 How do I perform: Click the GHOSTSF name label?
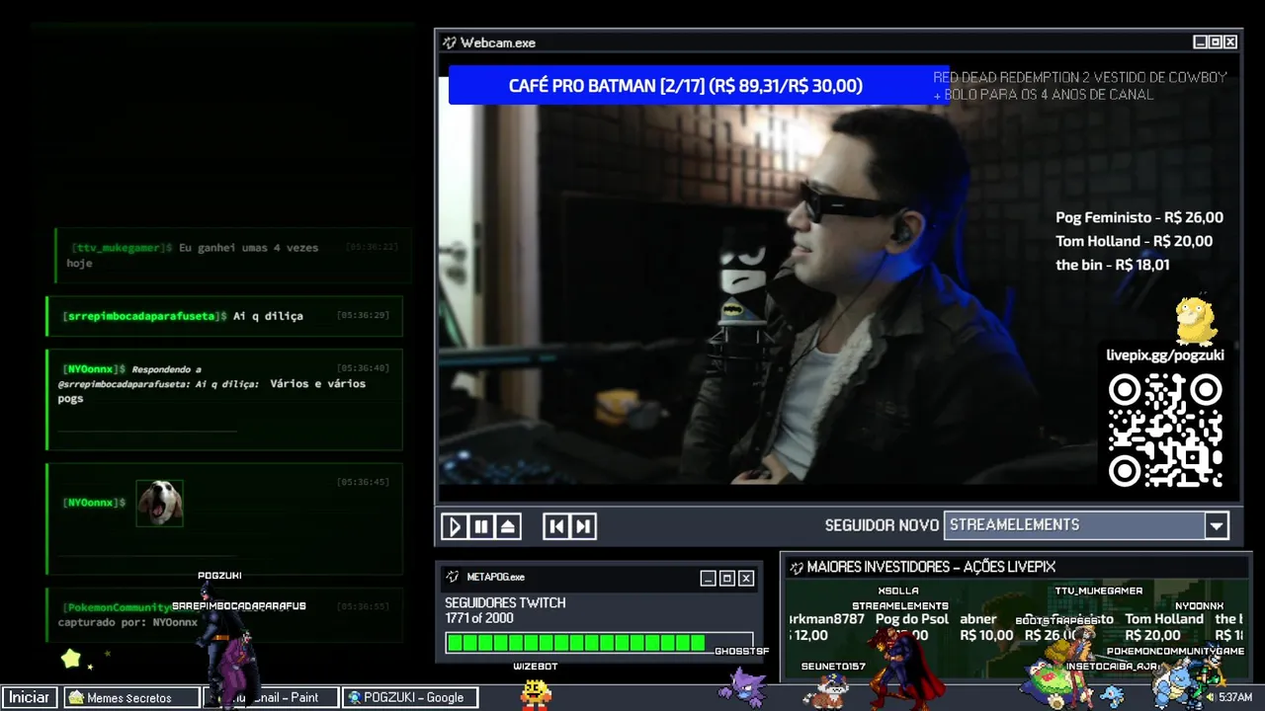[741, 651]
